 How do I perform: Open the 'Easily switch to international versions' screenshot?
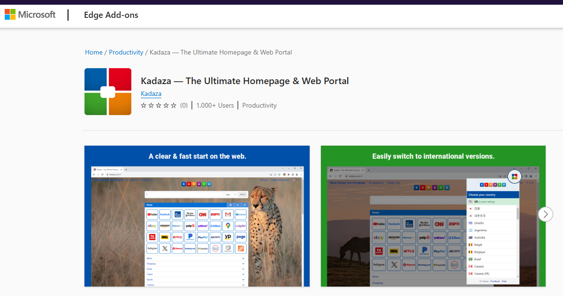tap(433, 216)
